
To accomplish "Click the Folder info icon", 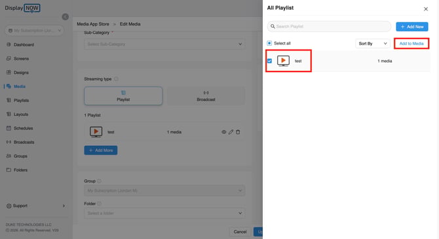I will pyautogui.click(x=99, y=204).
